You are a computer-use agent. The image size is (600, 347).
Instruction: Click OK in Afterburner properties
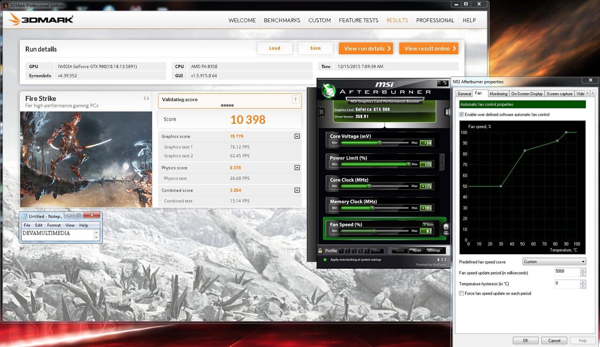pyautogui.click(x=525, y=340)
